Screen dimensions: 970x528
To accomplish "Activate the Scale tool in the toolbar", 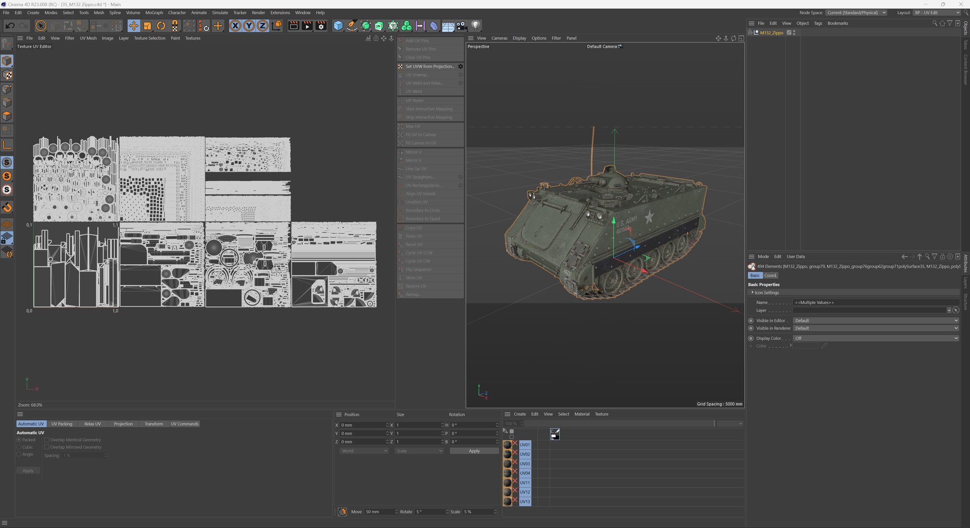I will (148, 26).
